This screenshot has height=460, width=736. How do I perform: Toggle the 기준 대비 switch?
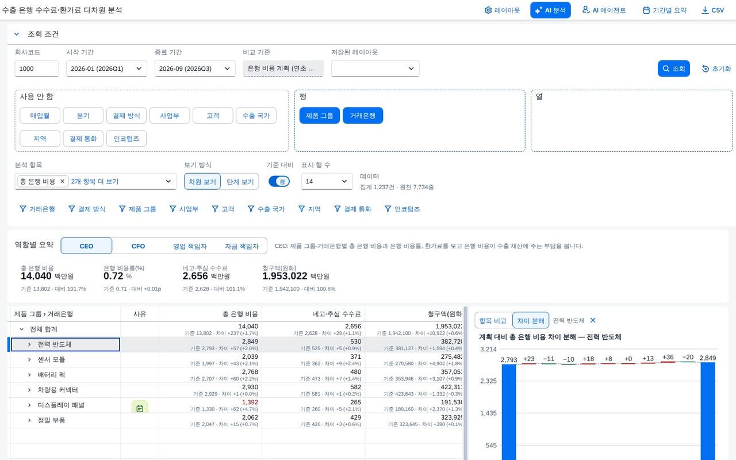coord(279,181)
